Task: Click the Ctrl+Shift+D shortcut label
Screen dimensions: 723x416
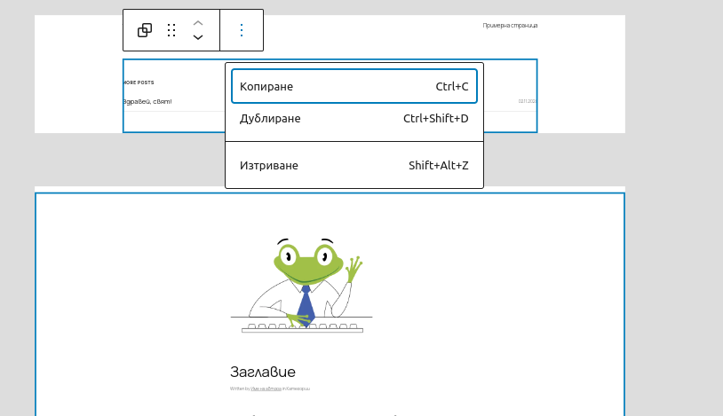Action: click(x=435, y=119)
